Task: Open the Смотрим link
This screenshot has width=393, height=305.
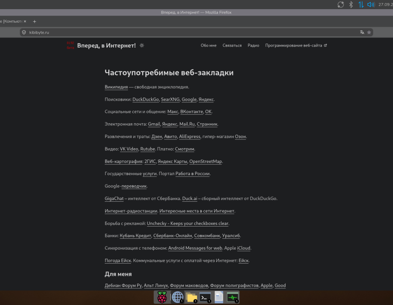Action: [x=184, y=149]
